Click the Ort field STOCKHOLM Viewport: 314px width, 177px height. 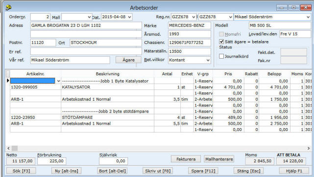click(105, 43)
